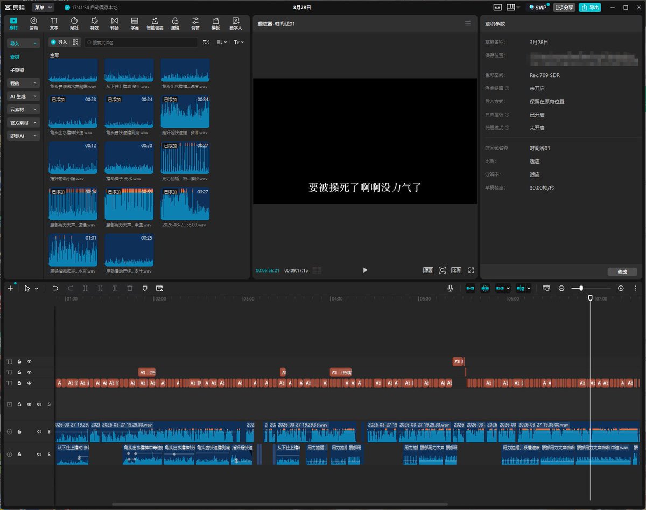Open the 音频 audio panel
The height and width of the screenshot is (510, 646).
click(x=33, y=23)
